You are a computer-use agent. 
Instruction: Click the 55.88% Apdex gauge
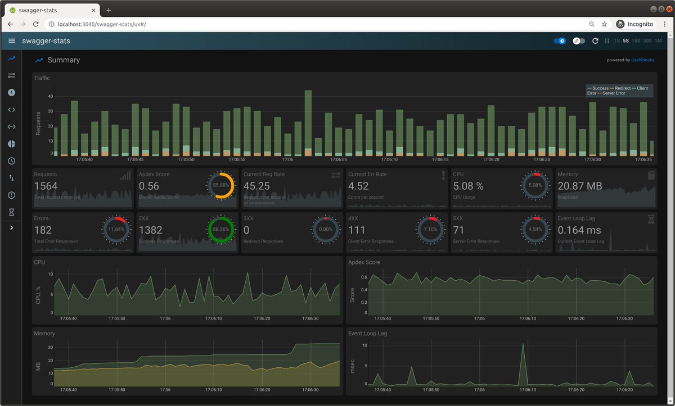(x=221, y=185)
